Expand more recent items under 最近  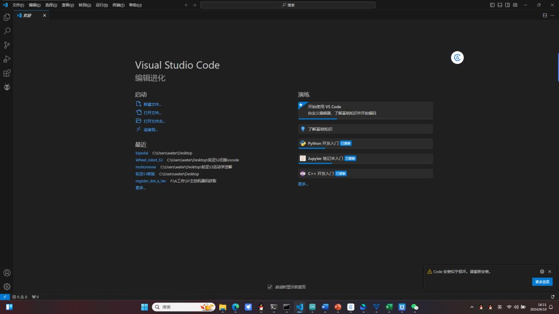[x=140, y=188]
